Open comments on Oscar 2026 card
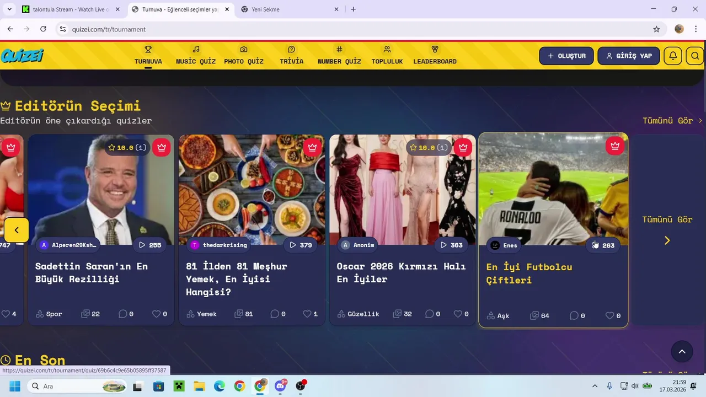706x397 pixels. [x=432, y=314]
